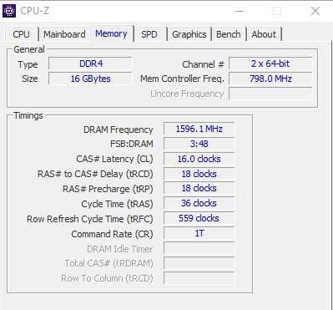Click the General group heading
Screen dimensions: 333x310
coord(29,49)
